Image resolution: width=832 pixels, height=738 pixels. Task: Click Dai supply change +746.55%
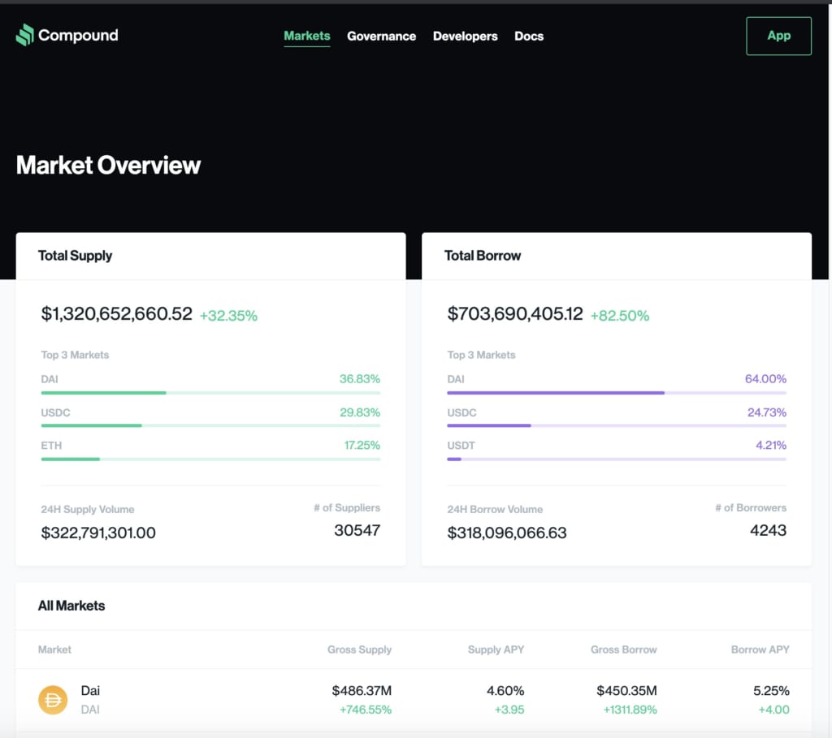[366, 710]
